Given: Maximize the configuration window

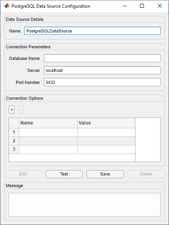Looking at the screenshot, I should 142,6.
